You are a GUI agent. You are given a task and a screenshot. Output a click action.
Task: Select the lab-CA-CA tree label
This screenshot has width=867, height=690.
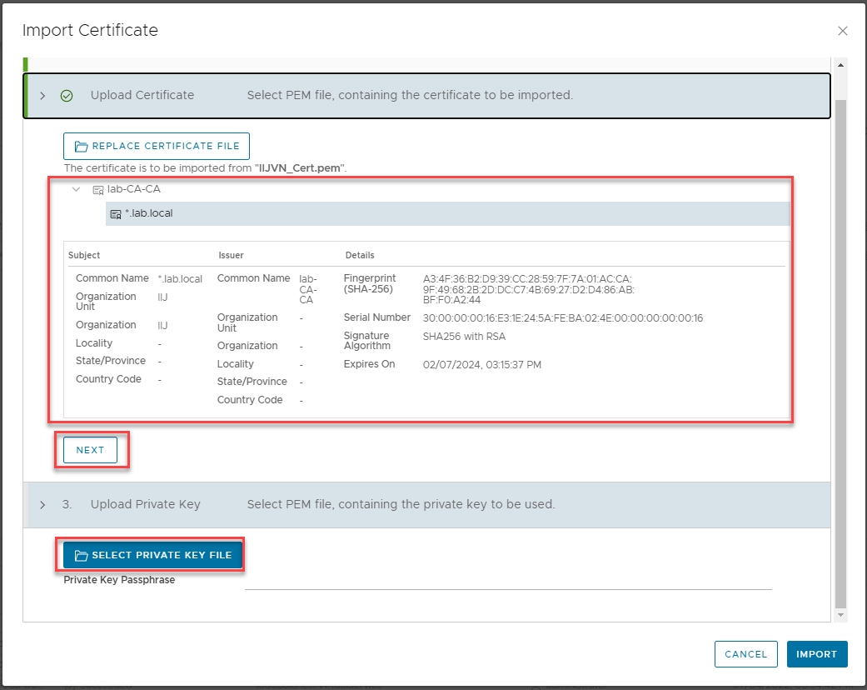coord(133,189)
